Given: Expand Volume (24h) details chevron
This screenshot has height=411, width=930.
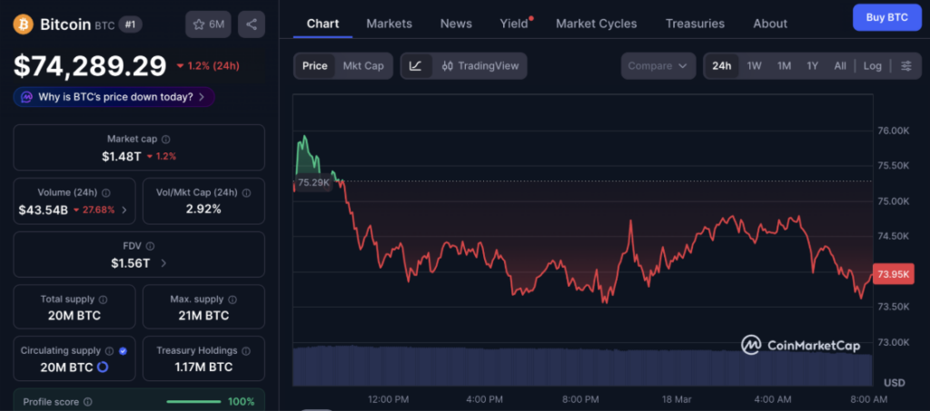Looking at the screenshot, I should click(x=124, y=210).
